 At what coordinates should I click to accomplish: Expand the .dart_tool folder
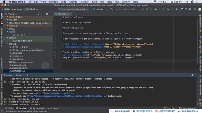point(7,17)
